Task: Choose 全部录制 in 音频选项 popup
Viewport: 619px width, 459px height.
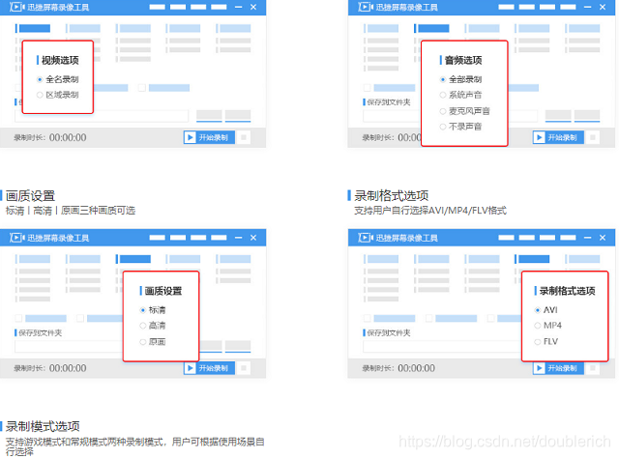Action: (x=443, y=79)
